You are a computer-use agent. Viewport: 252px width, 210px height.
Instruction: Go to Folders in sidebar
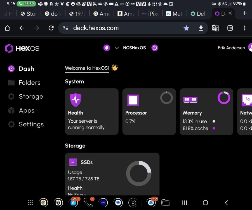pyautogui.click(x=29, y=83)
